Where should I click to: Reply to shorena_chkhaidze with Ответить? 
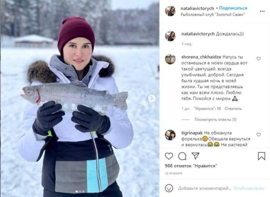point(233,108)
